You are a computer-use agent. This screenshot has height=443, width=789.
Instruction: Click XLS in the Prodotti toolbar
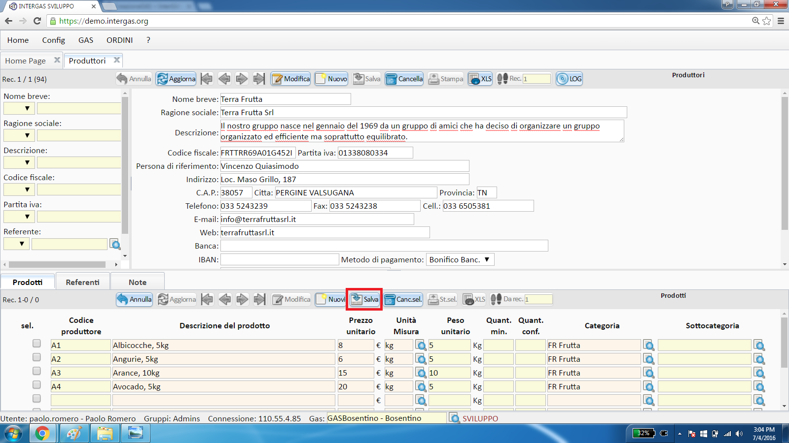point(474,299)
